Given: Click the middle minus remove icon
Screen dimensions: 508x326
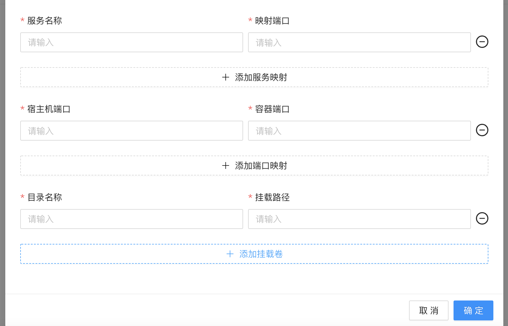Looking at the screenshot, I should [482, 130].
